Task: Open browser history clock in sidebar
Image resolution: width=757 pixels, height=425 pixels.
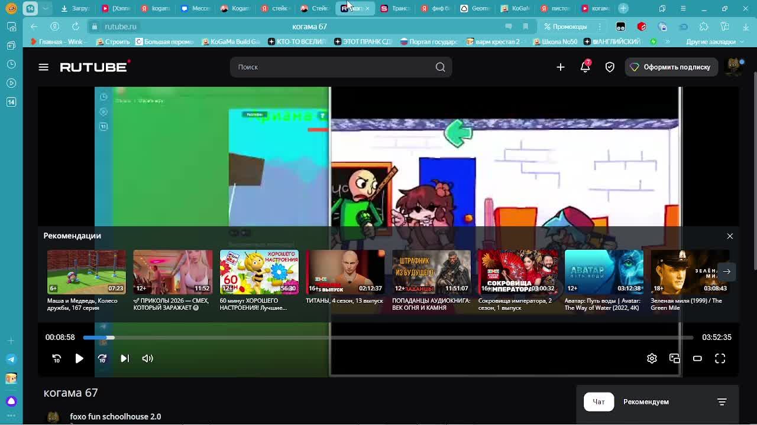Action: [11, 64]
